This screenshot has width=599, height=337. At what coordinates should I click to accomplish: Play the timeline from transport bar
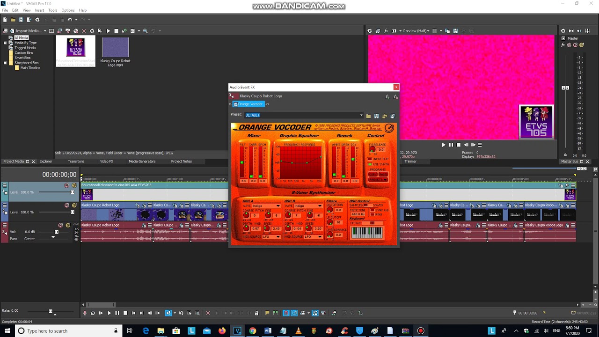pos(109,313)
